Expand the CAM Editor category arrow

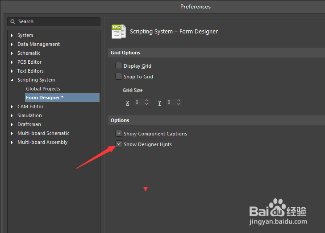click(x=12, y=106)
